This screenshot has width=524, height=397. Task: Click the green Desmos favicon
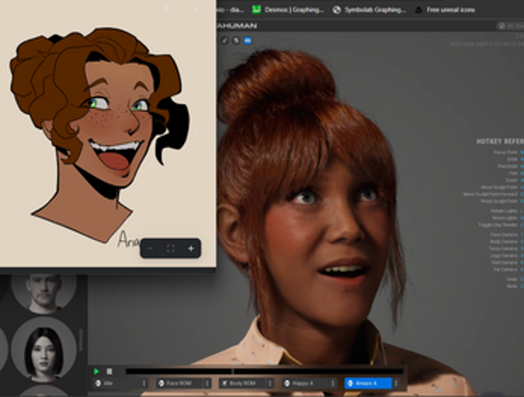click(256, 9)
